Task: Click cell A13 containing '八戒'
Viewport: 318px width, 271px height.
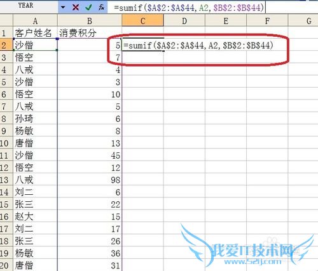Action: point(35,180)
